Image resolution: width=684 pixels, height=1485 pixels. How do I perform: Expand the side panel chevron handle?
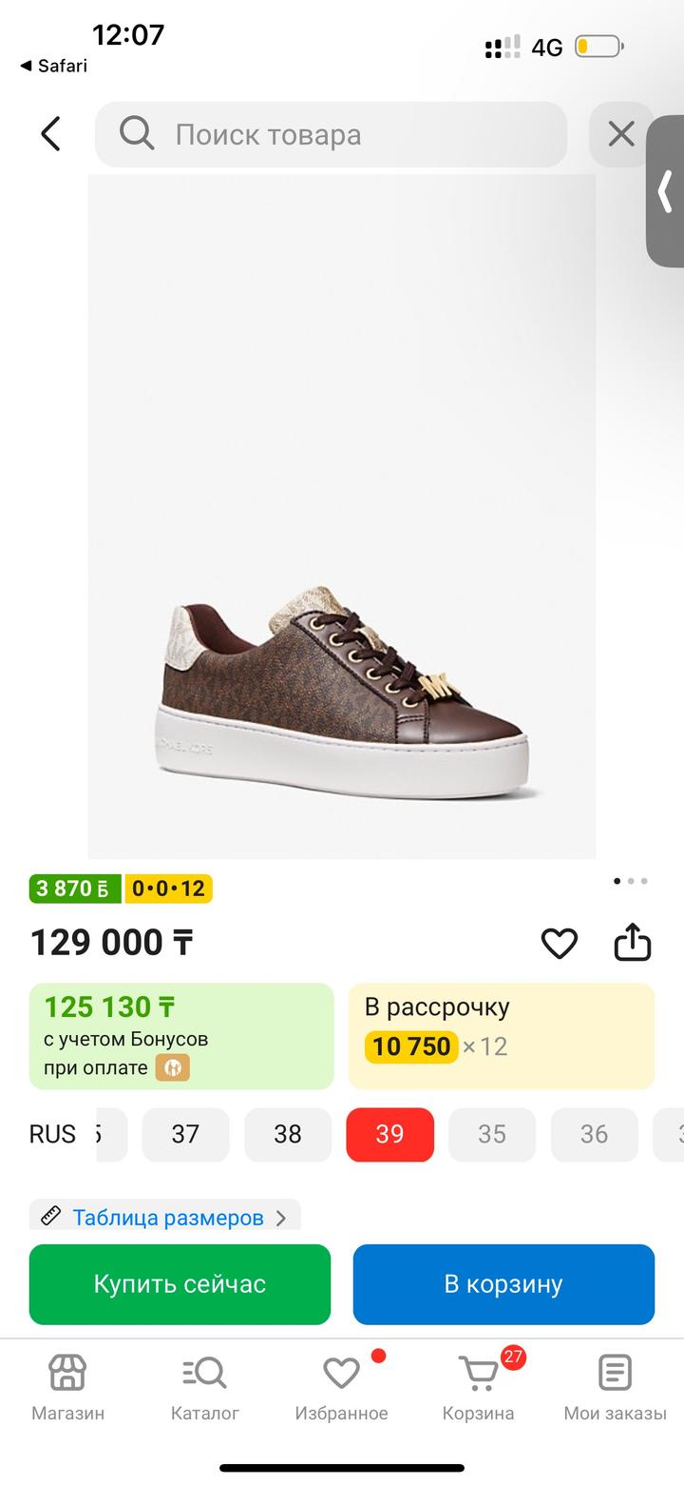tap(666, 191)
